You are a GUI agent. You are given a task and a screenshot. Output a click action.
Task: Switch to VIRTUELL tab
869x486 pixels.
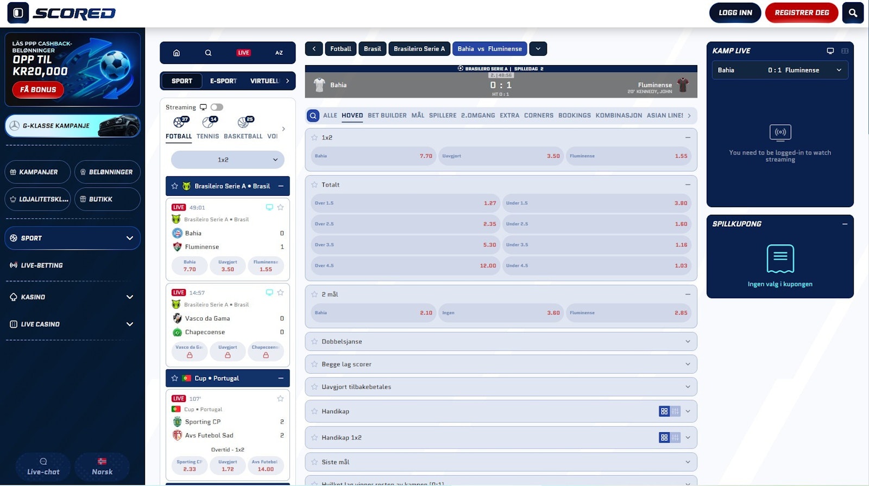click(x=265, y=81)
